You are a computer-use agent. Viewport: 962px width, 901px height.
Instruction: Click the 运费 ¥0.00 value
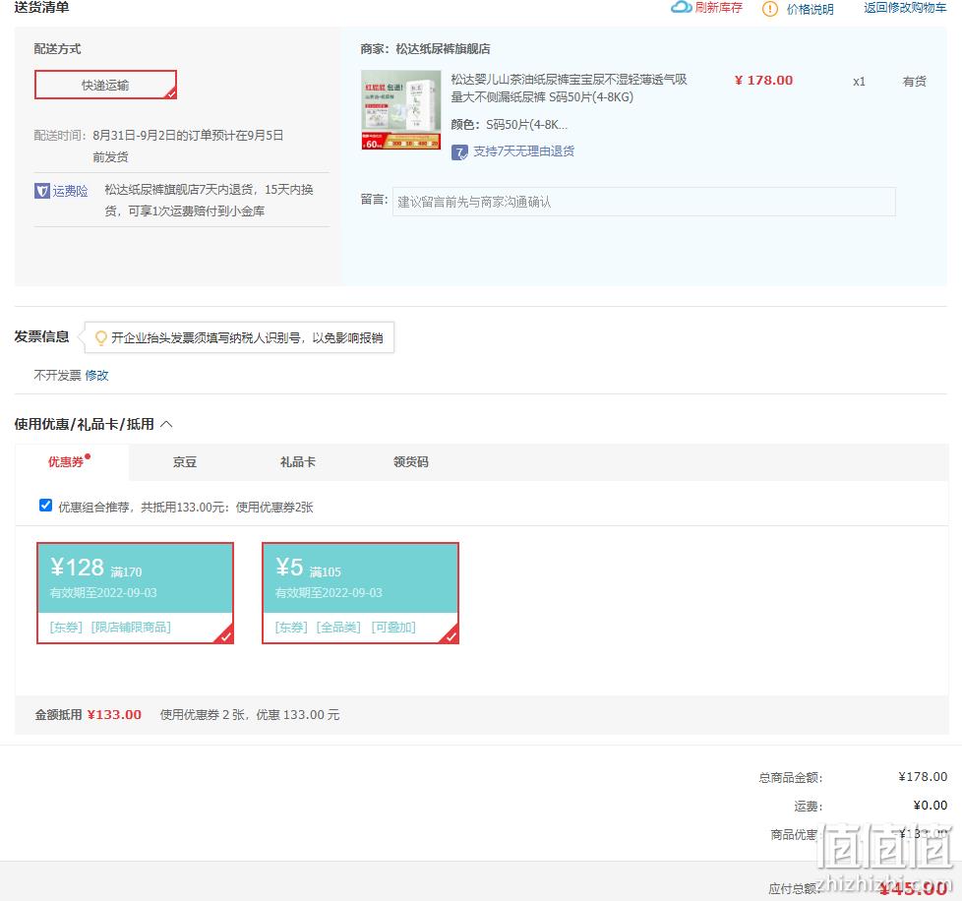(x=931, y=805)
